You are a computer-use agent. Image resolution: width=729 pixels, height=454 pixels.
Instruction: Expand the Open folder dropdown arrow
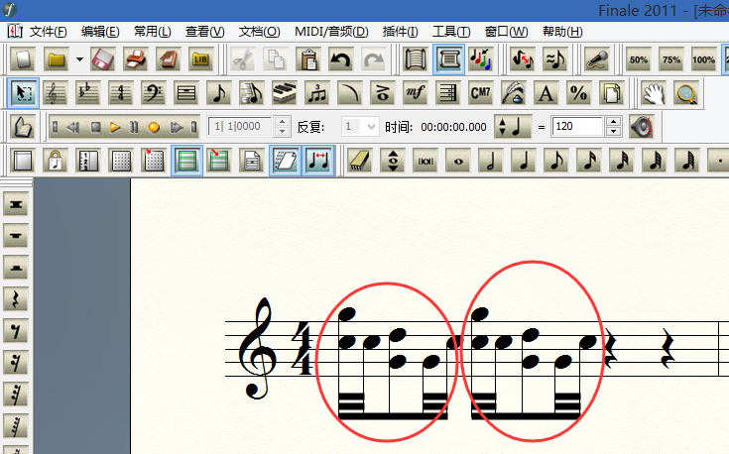(79, 59)
